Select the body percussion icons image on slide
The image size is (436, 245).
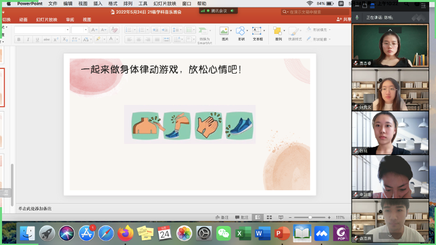tap(190, 125)
